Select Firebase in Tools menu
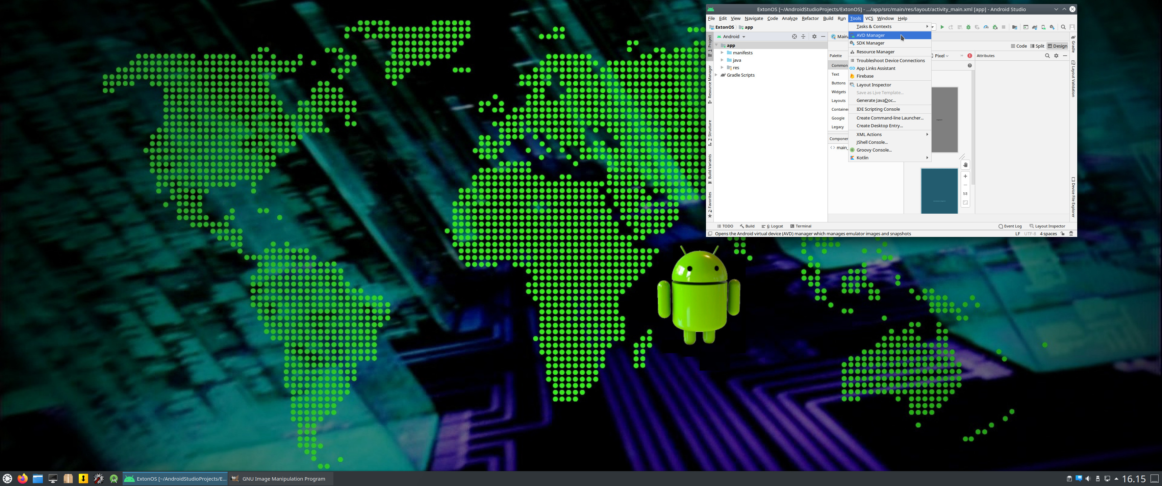The height and width of the screenshot is (486, 1162). pos(889,76)
